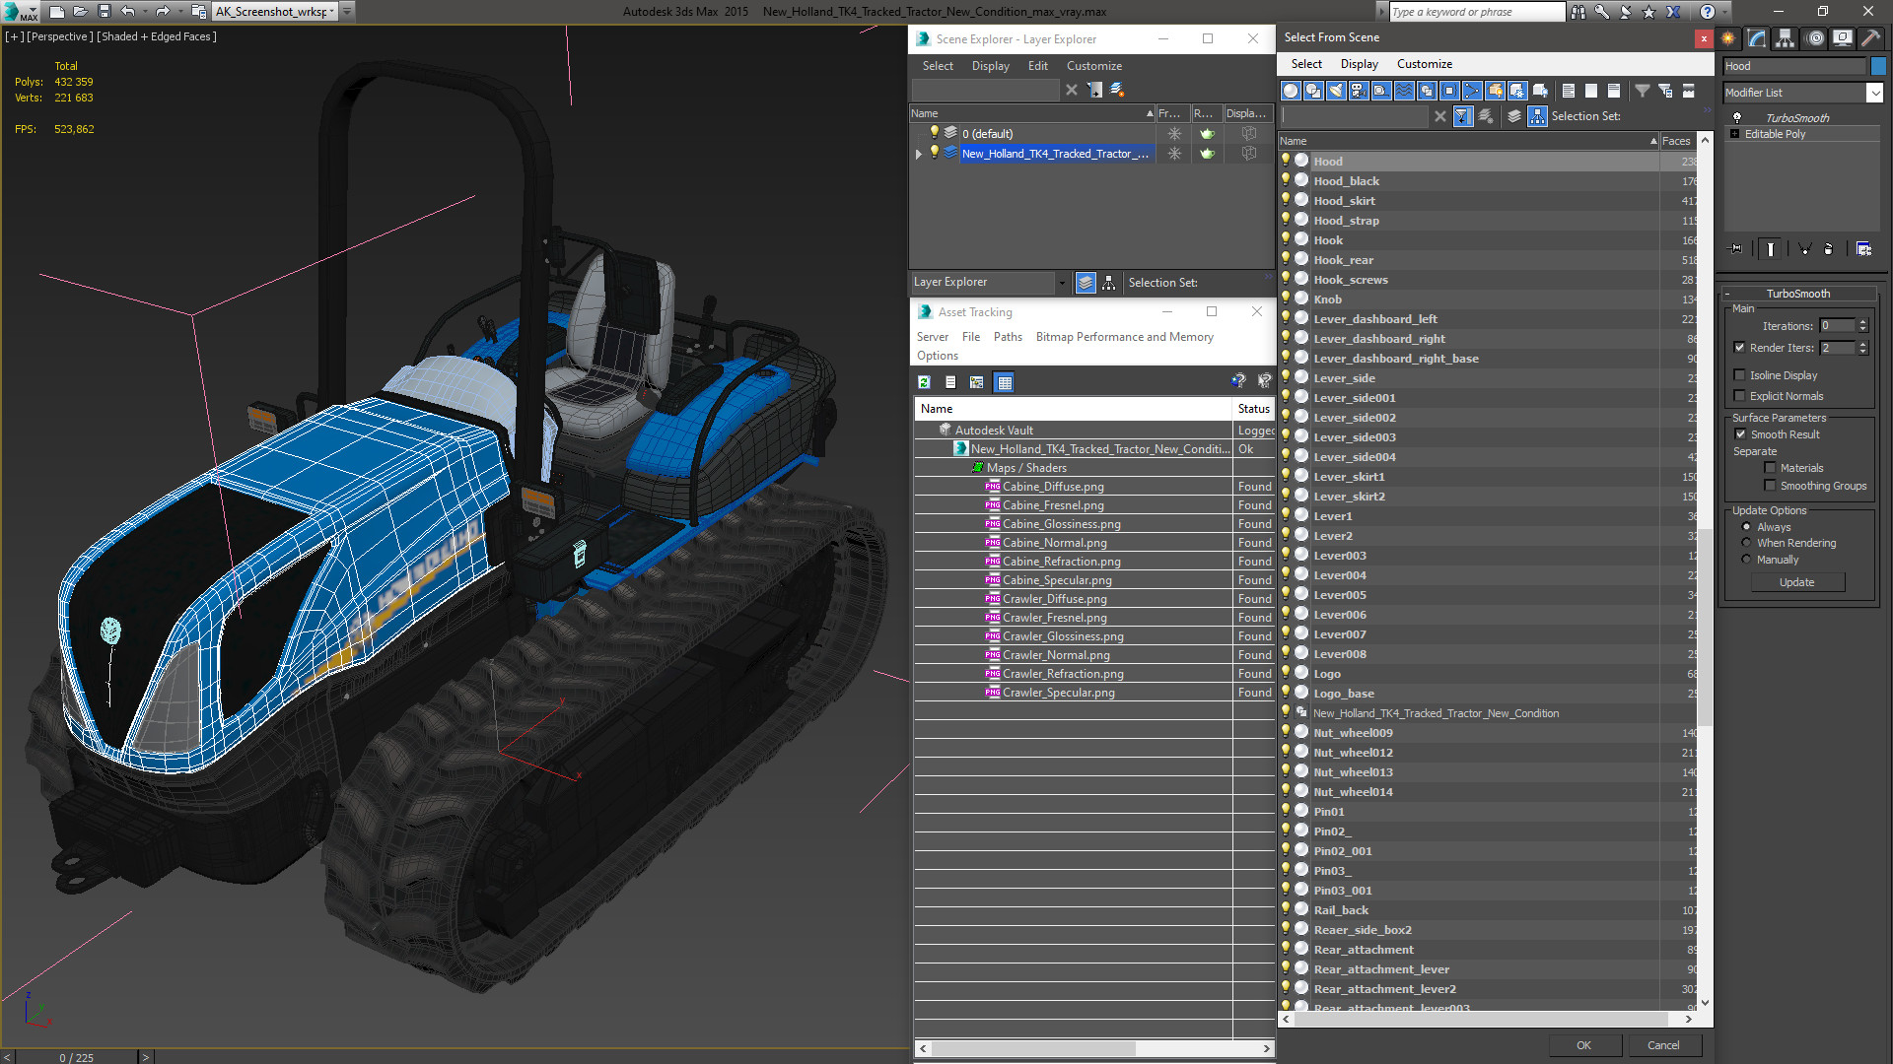1893x1064 pixels.
Task: Open the Utilities command panel tab
Action: coord(1870,38)
